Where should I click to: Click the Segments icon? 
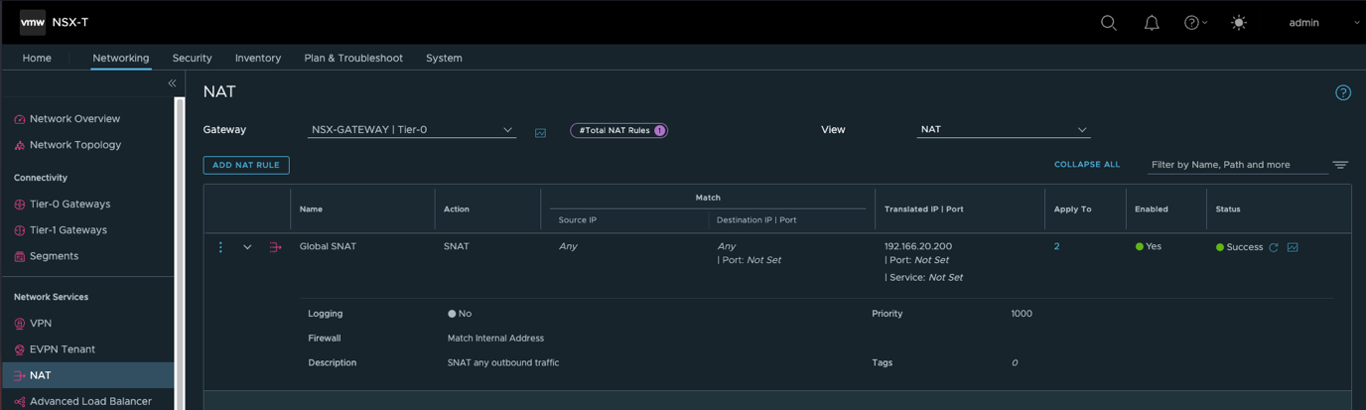20,257
